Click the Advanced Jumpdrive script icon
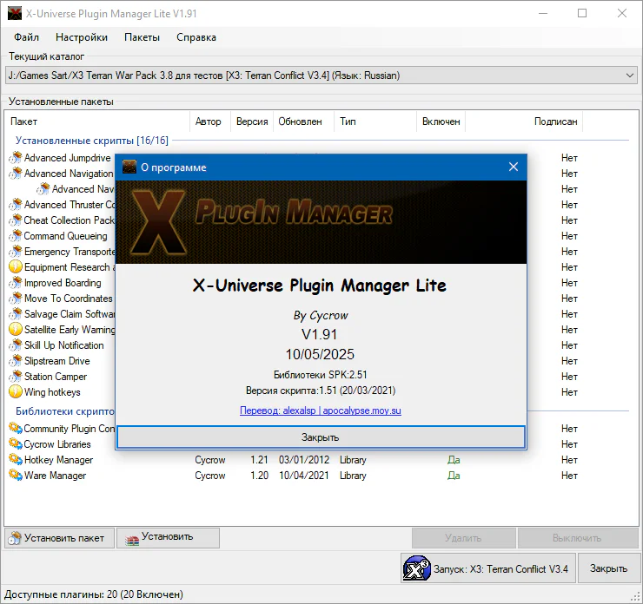 coord(15,158)
